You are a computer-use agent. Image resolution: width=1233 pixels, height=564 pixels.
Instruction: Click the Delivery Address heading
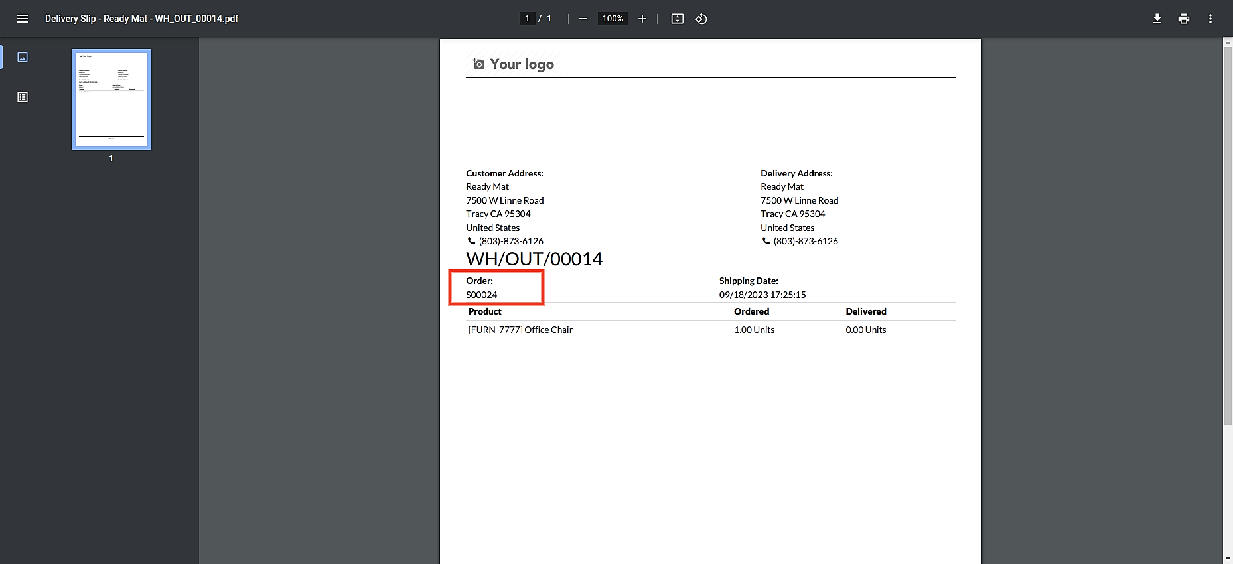pyautogui.click(x=796, y=173)
